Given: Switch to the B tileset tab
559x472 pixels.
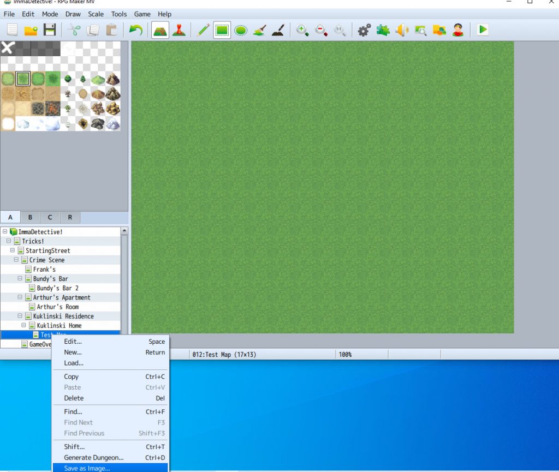Looking at the screenshot, I should click(29, 217).
